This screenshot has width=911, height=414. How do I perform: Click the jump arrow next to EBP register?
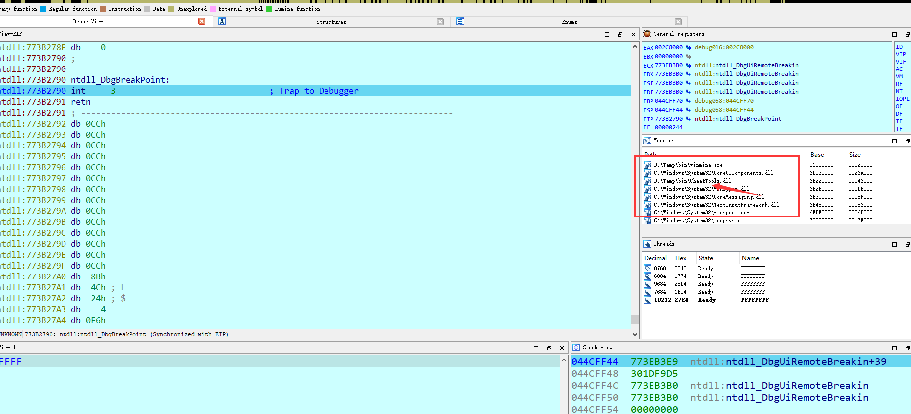click(689, 101)
